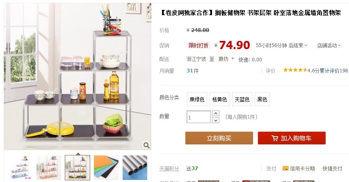Image resolution: width=349 pixels, height=182 pixels.
Task: Select the 桔黄色 color option
Action: pos(219,99)
